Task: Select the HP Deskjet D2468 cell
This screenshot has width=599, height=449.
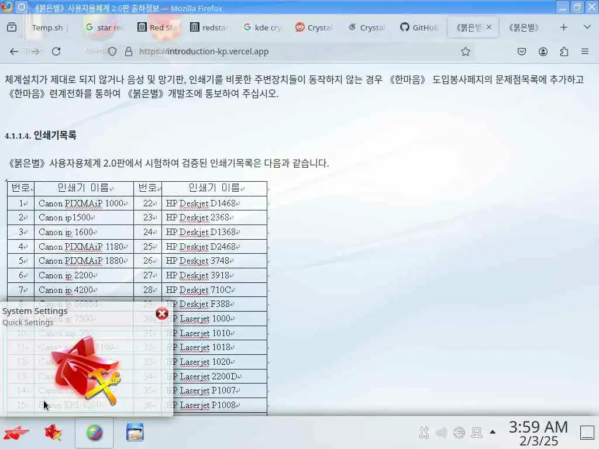Action: pos(214,247)
